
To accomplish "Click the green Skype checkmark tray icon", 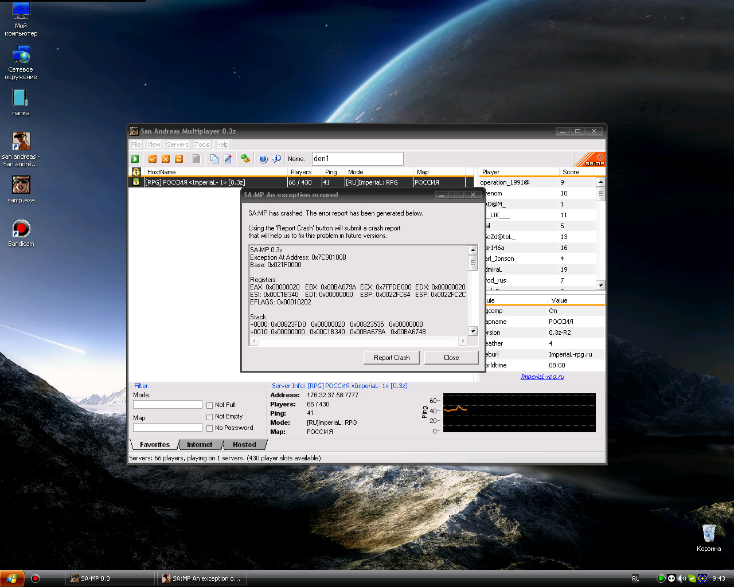I will pyautogui.click(x=692, y=578).
